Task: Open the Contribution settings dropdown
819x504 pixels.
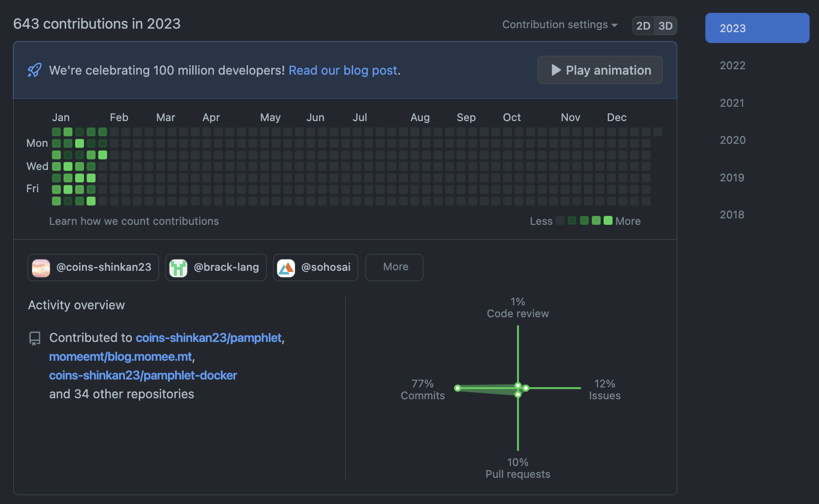Action: click(x=560, y=25)
